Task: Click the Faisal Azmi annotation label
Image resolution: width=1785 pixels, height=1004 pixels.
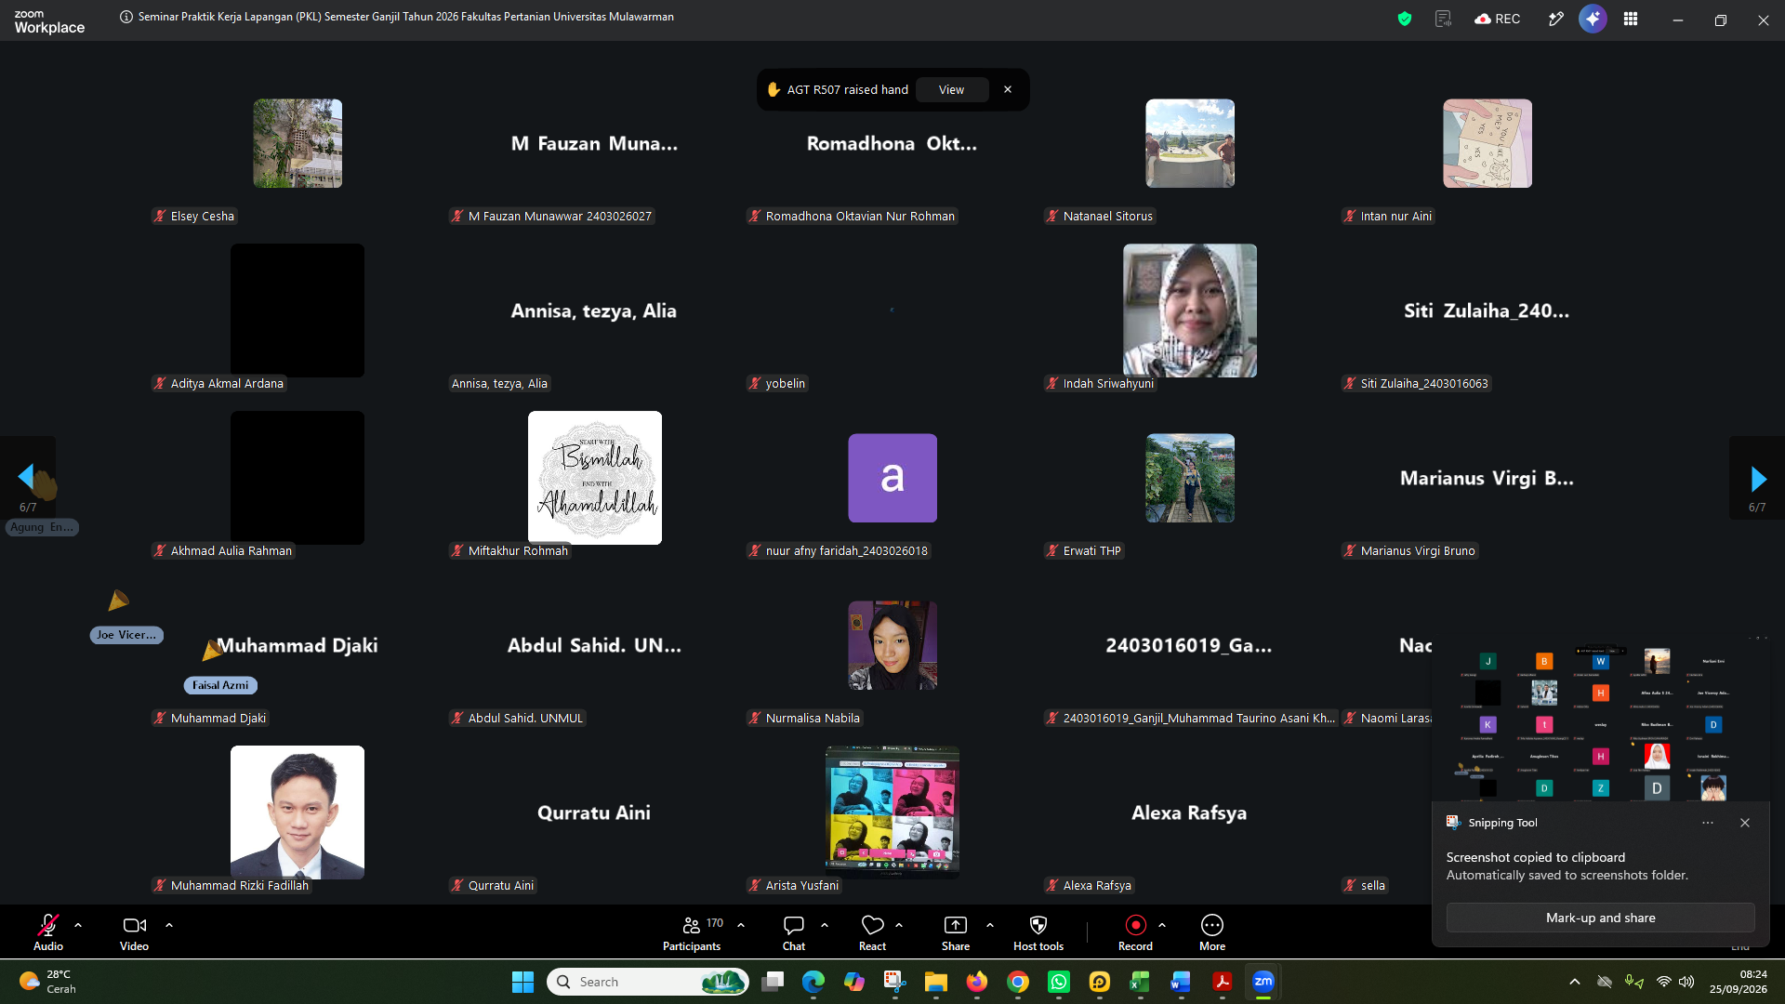Action: tap(220, 685)
